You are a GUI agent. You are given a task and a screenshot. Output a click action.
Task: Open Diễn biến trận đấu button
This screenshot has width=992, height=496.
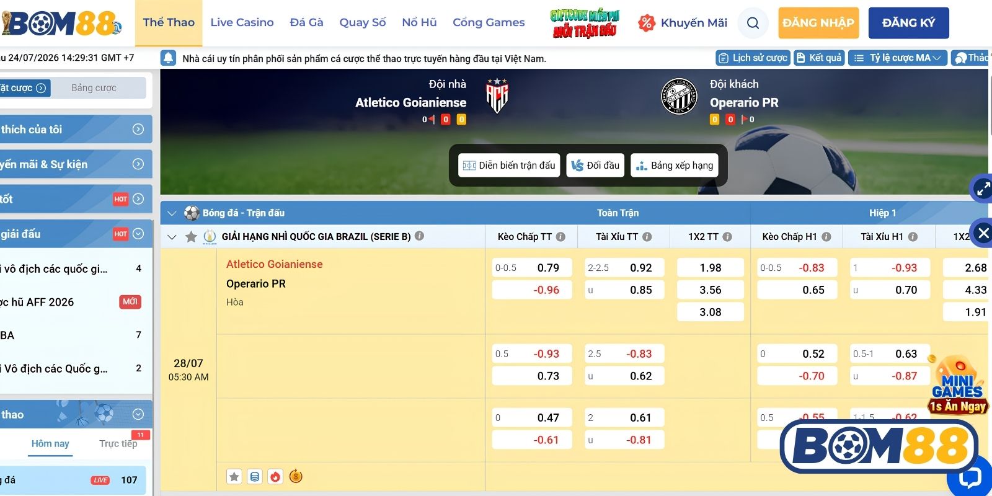509,166
